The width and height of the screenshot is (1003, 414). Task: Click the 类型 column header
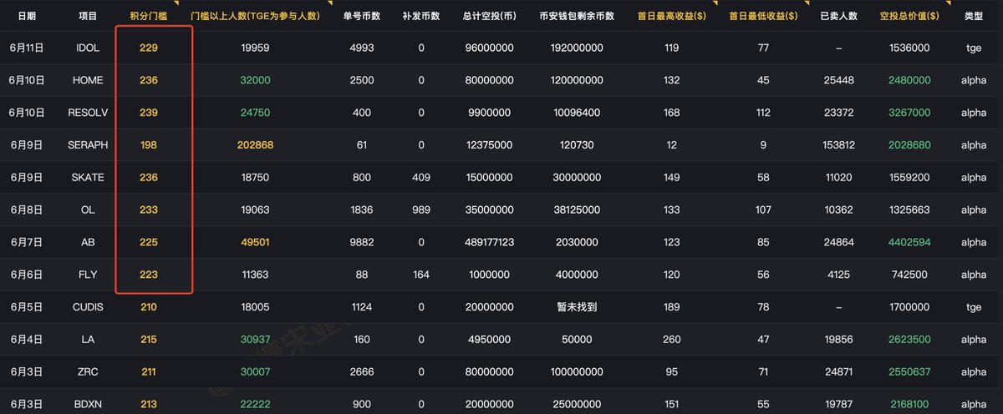pos(974,16)
